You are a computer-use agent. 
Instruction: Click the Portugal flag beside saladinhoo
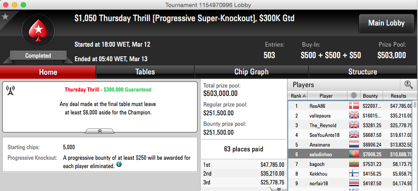point(354,154)
